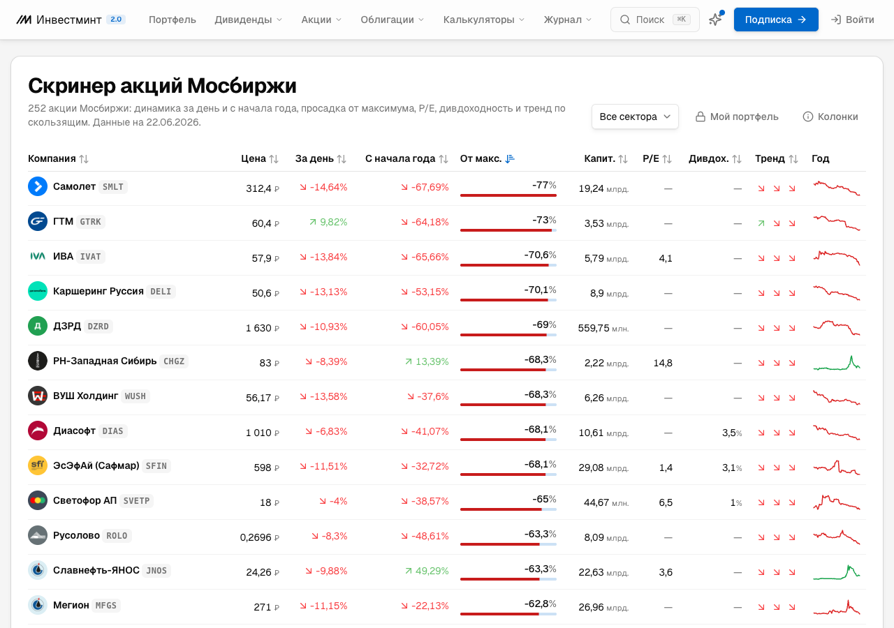Click the Подписка subscription button
The image size is (894, 628).
coord(776,20)
